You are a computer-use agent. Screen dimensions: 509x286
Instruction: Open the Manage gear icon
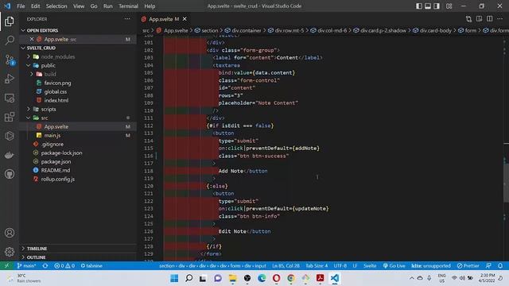[10, 252]
